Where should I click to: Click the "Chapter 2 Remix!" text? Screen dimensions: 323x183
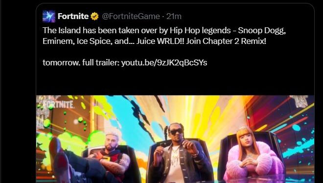234,41
